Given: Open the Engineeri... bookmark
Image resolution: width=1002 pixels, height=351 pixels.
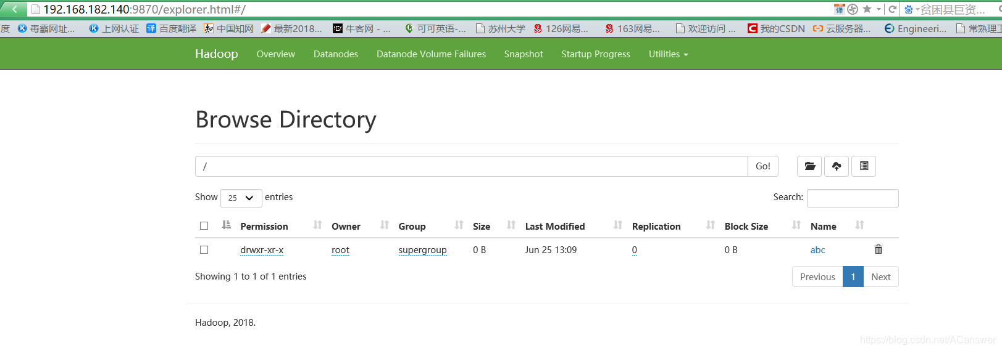Looking at the screenshot, I should coord(916,28).
